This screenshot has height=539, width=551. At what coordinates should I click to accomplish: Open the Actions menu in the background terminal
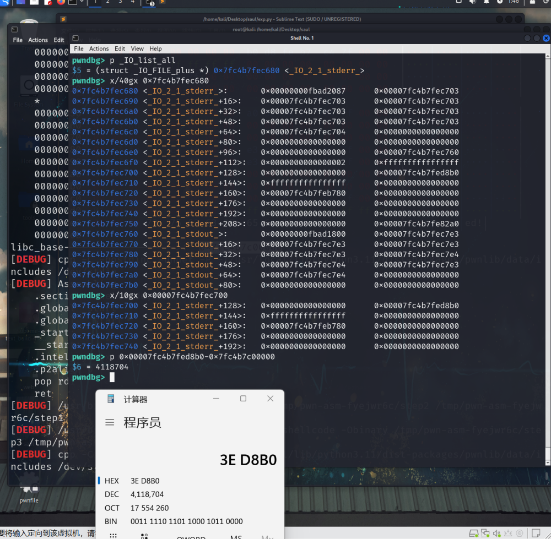pyautogui.click(x=38, y=40)
